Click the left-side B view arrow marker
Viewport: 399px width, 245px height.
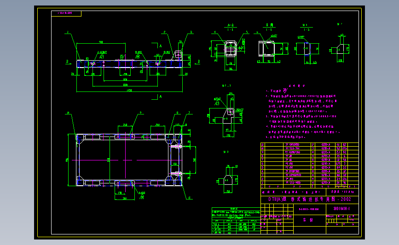point(68,62)
